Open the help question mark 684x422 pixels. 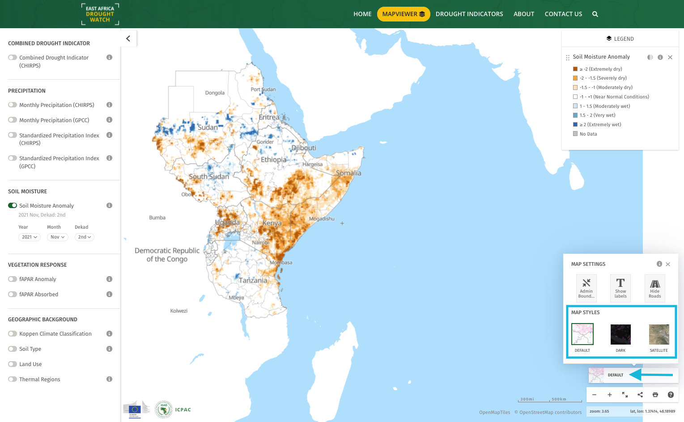(671, 395)
